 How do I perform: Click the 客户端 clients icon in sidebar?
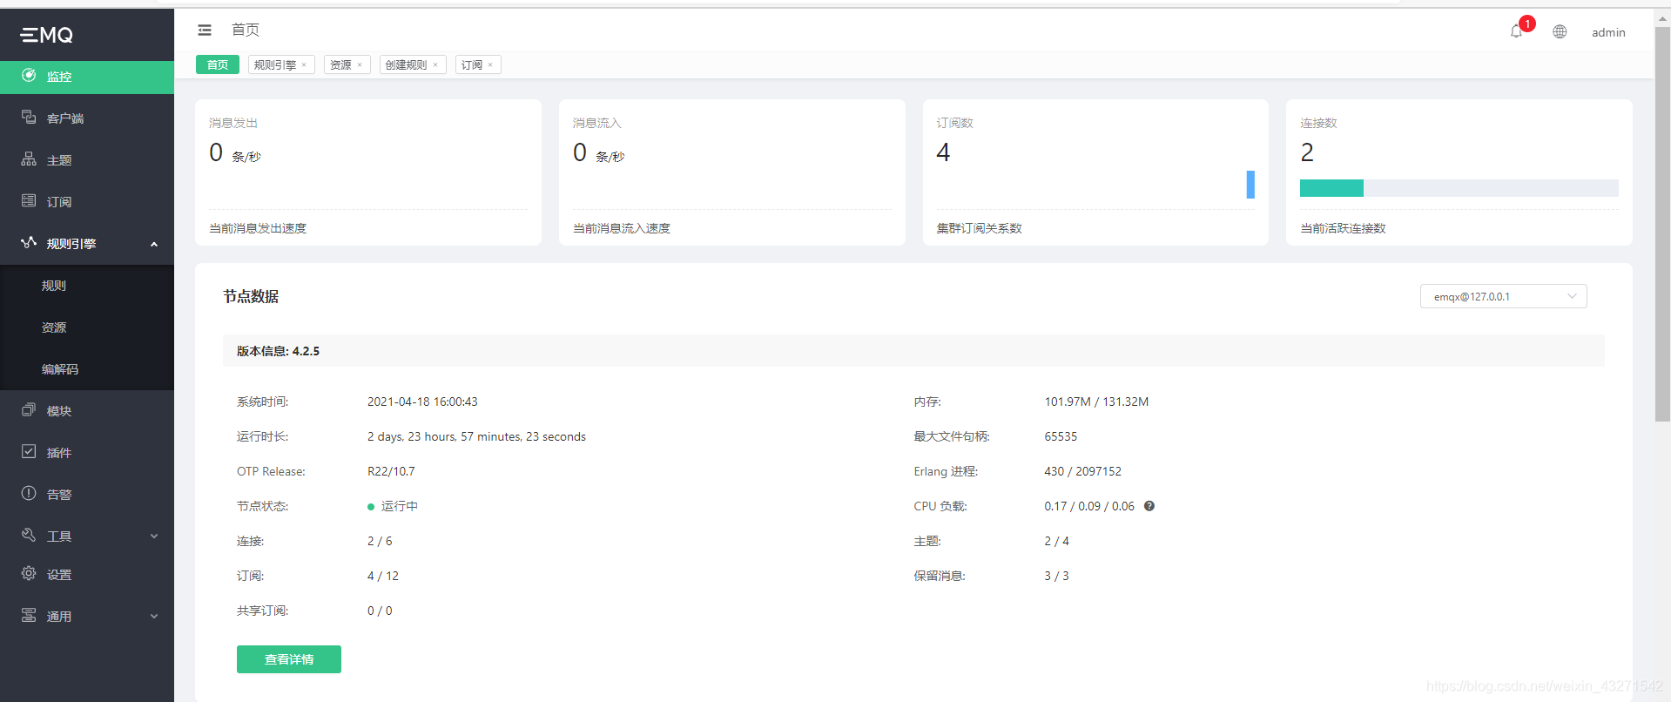29,118
